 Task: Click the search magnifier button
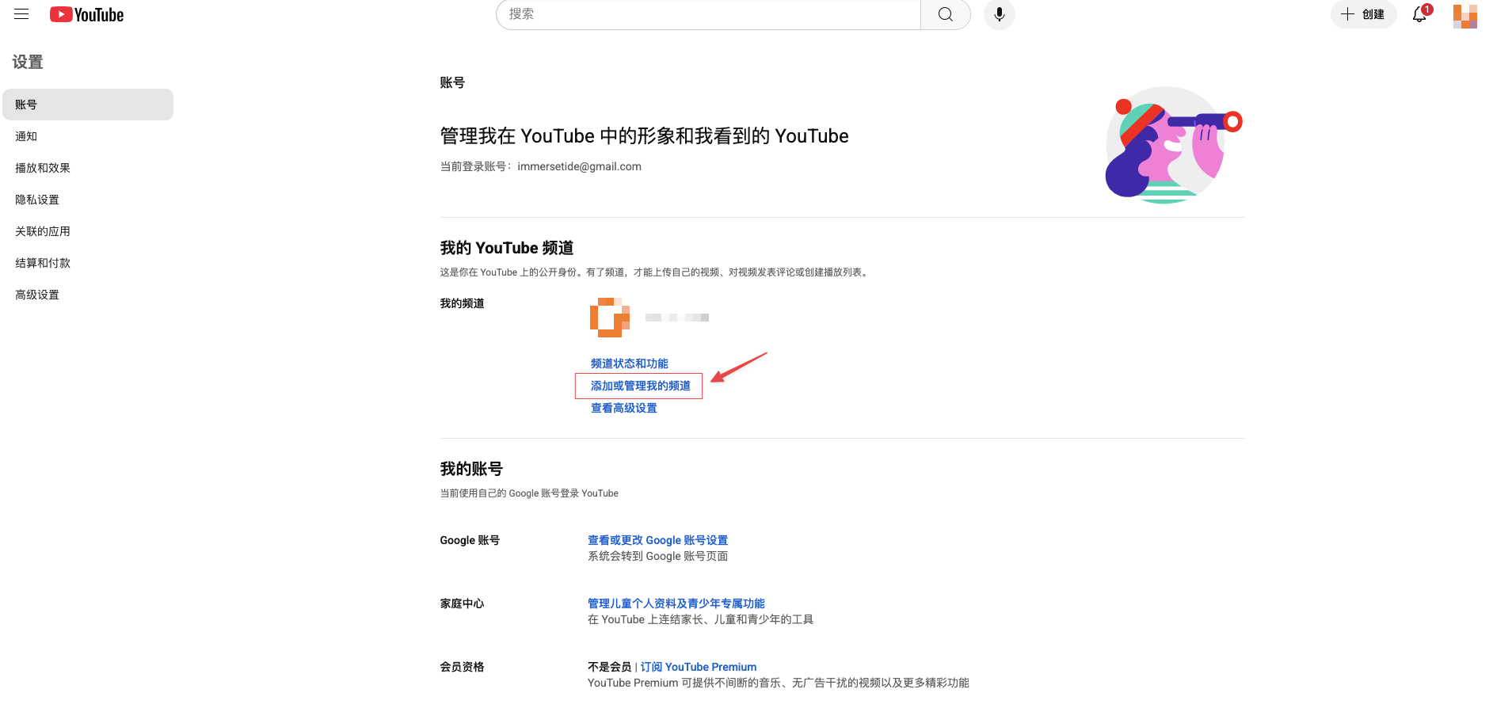946,14
